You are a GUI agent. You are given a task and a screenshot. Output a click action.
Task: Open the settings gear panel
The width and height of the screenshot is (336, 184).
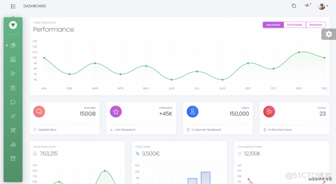329,34
